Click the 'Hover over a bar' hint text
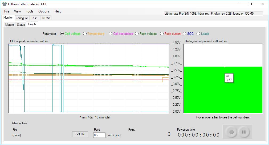269x145 pixels. [223, 117]
